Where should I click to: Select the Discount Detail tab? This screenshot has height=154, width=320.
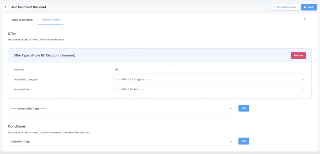tap(51, 20)
